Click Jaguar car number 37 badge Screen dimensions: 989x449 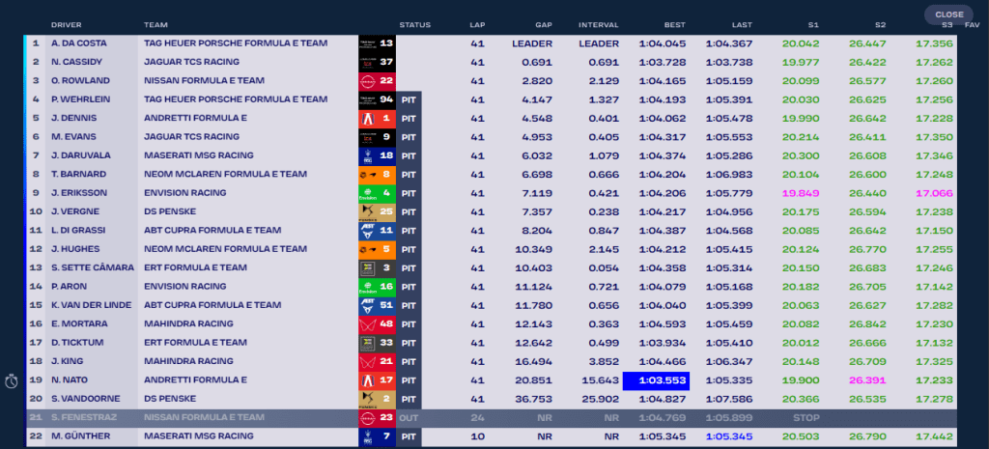click(378, 63)
